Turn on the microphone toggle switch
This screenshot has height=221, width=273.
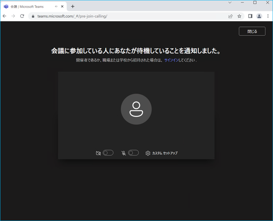(x=133, y=153)
